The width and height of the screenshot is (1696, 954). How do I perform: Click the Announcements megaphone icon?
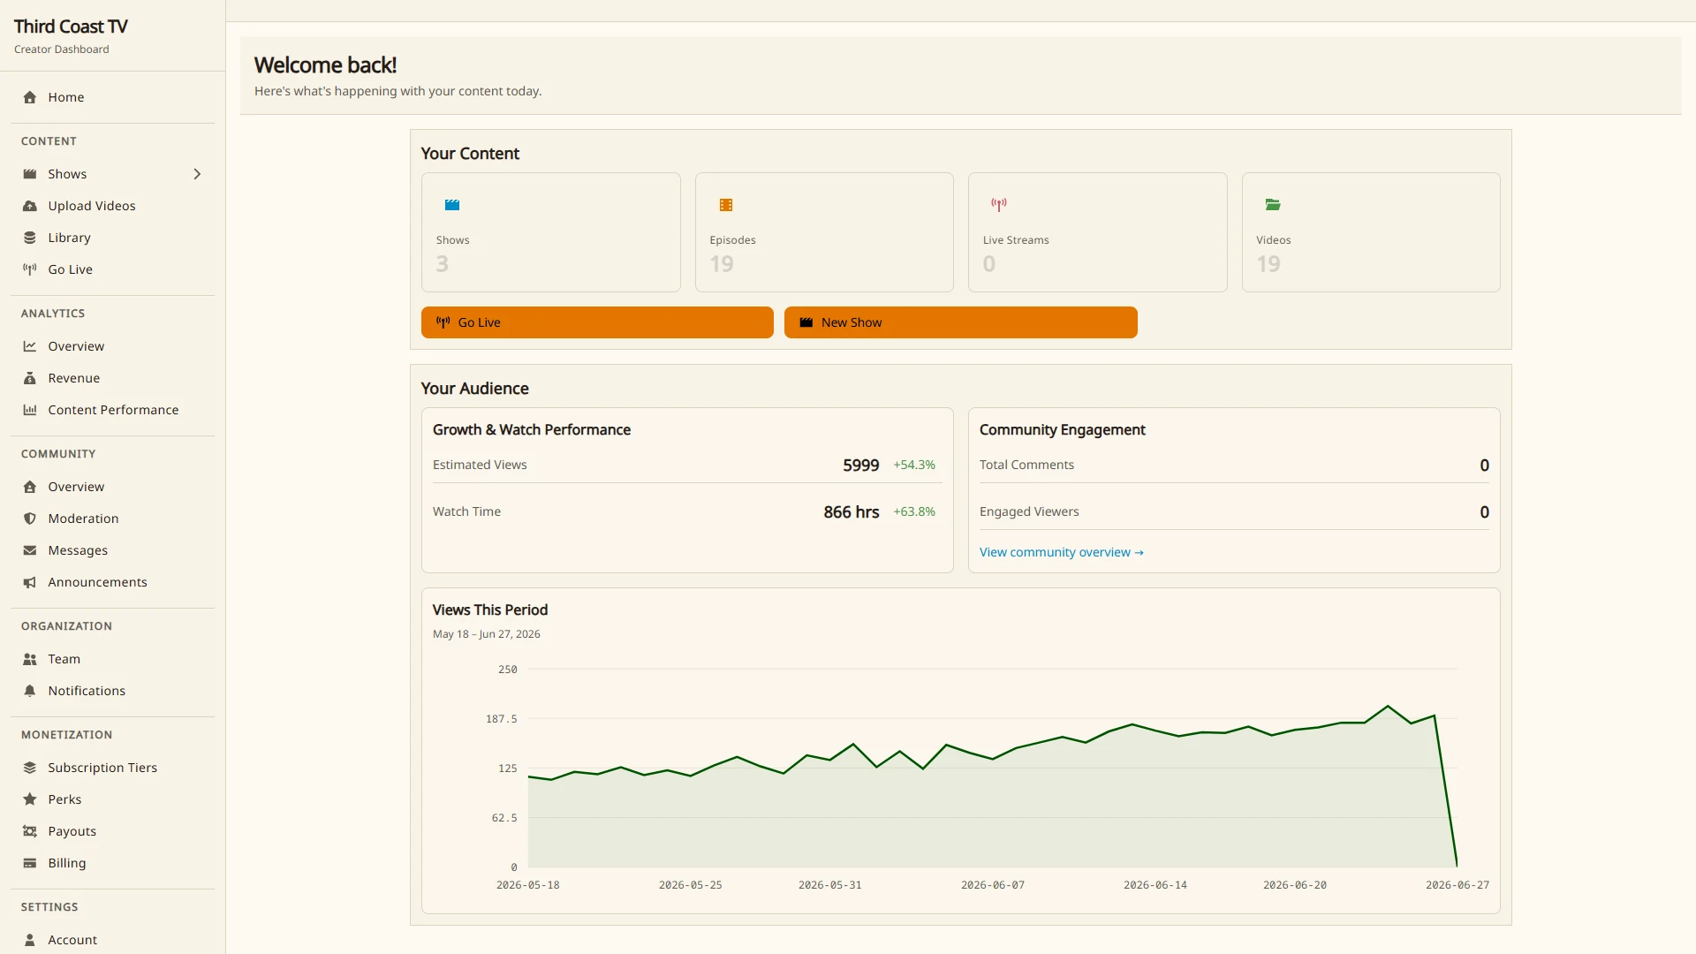(30, 582)
